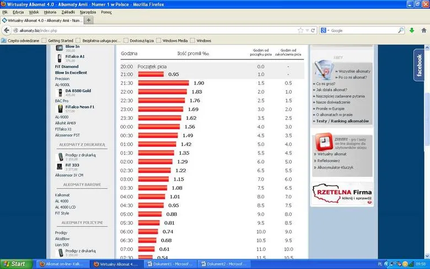
Task: Open the facebook side tab
Action: click(x=419, y=65)
